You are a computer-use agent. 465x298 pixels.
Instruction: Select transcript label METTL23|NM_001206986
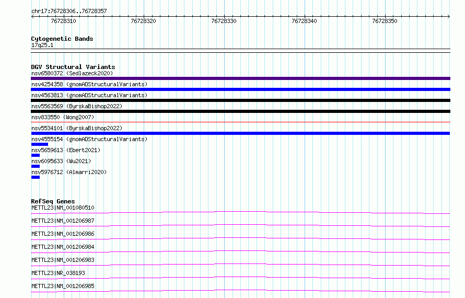63,234
